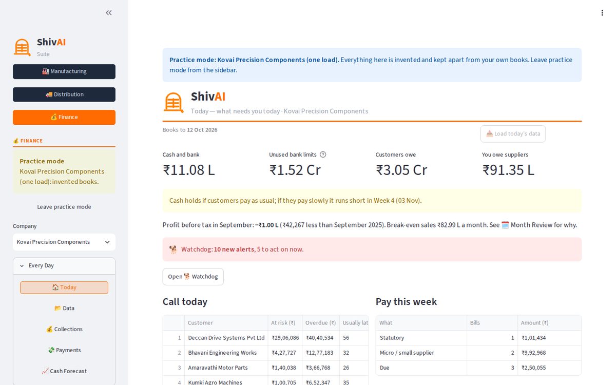
Task: Open the Payments page
Action: tap(64, 350)
